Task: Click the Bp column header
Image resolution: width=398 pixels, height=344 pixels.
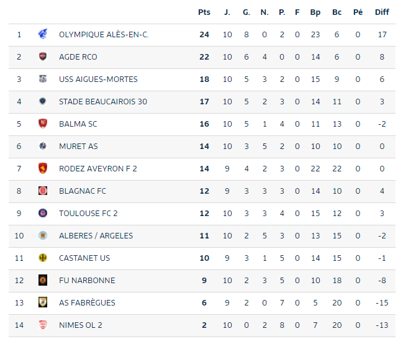Action: point(315,12)
